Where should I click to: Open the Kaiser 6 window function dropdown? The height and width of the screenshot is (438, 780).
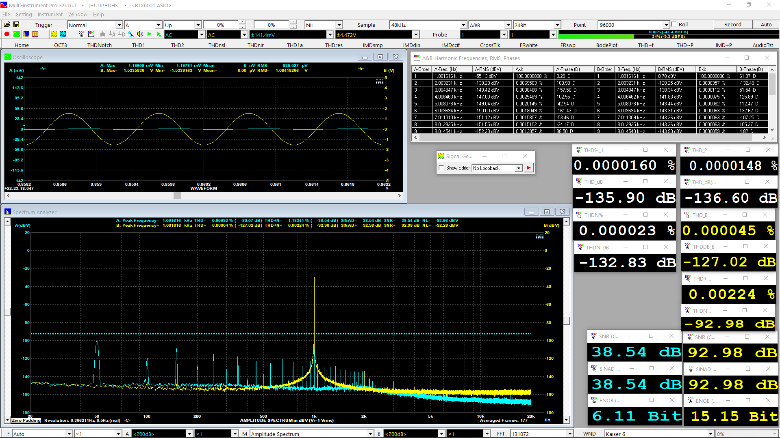point(710,434)
